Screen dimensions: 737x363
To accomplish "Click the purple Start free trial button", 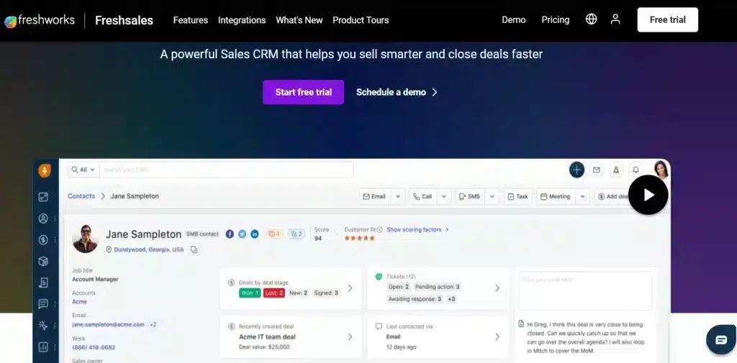I will pos(303,92).
